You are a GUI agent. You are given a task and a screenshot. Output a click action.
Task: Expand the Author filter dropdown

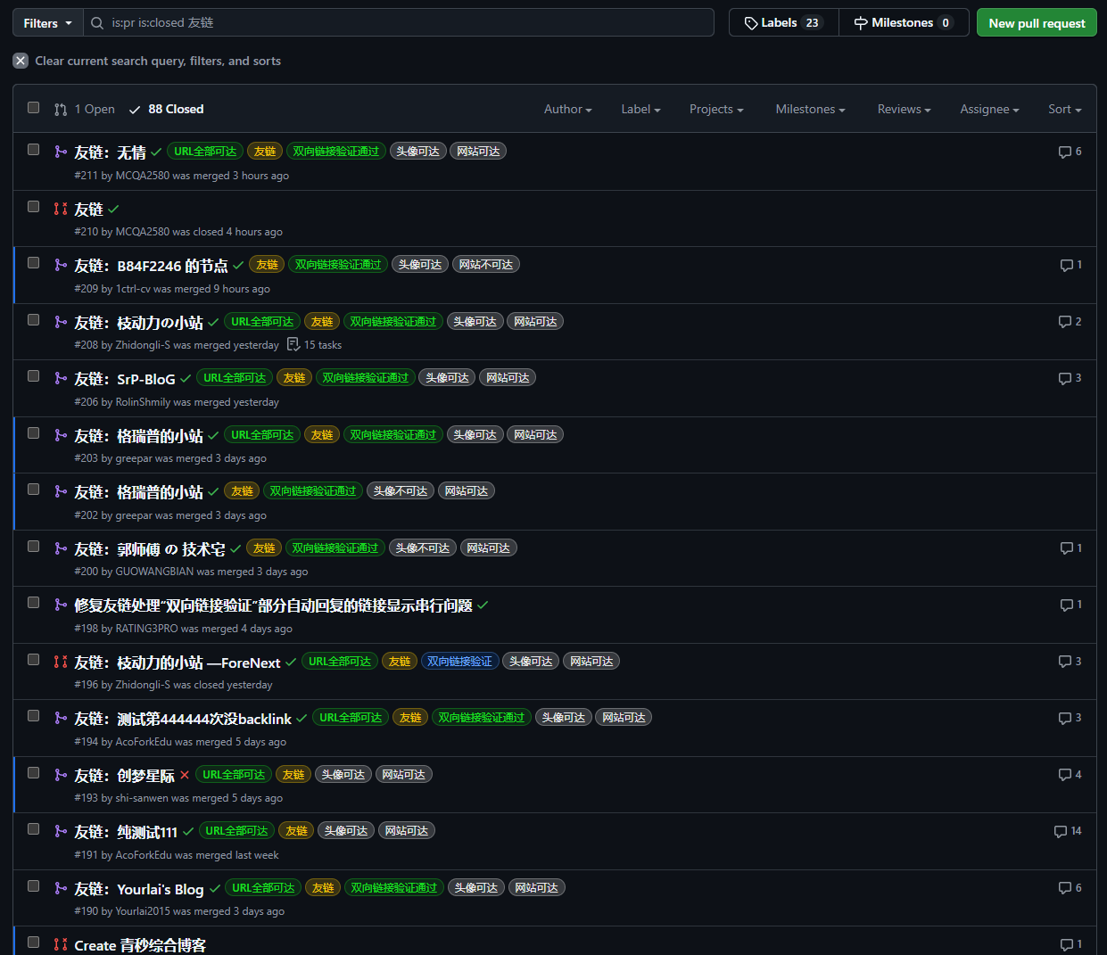pyautogui.click(x=567, y=109)
